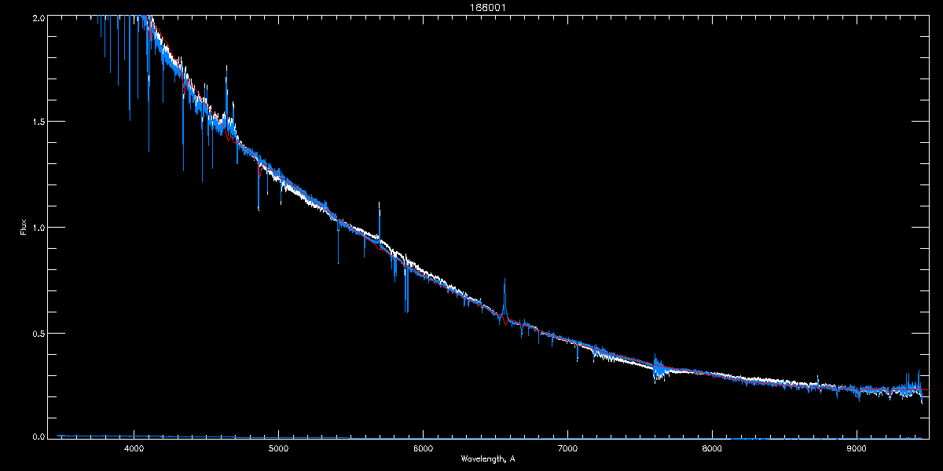Click the 1.0 y-axis tick label

click(38, 228)
